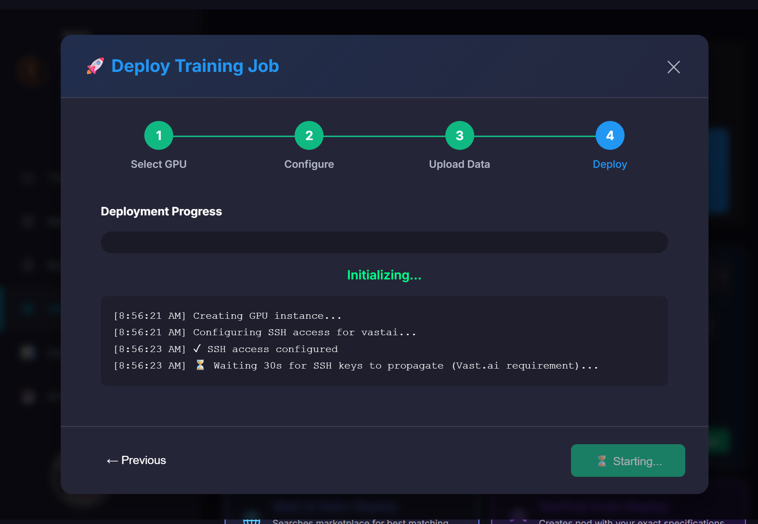Click the deployment progress bar

[x=384, y=242]
